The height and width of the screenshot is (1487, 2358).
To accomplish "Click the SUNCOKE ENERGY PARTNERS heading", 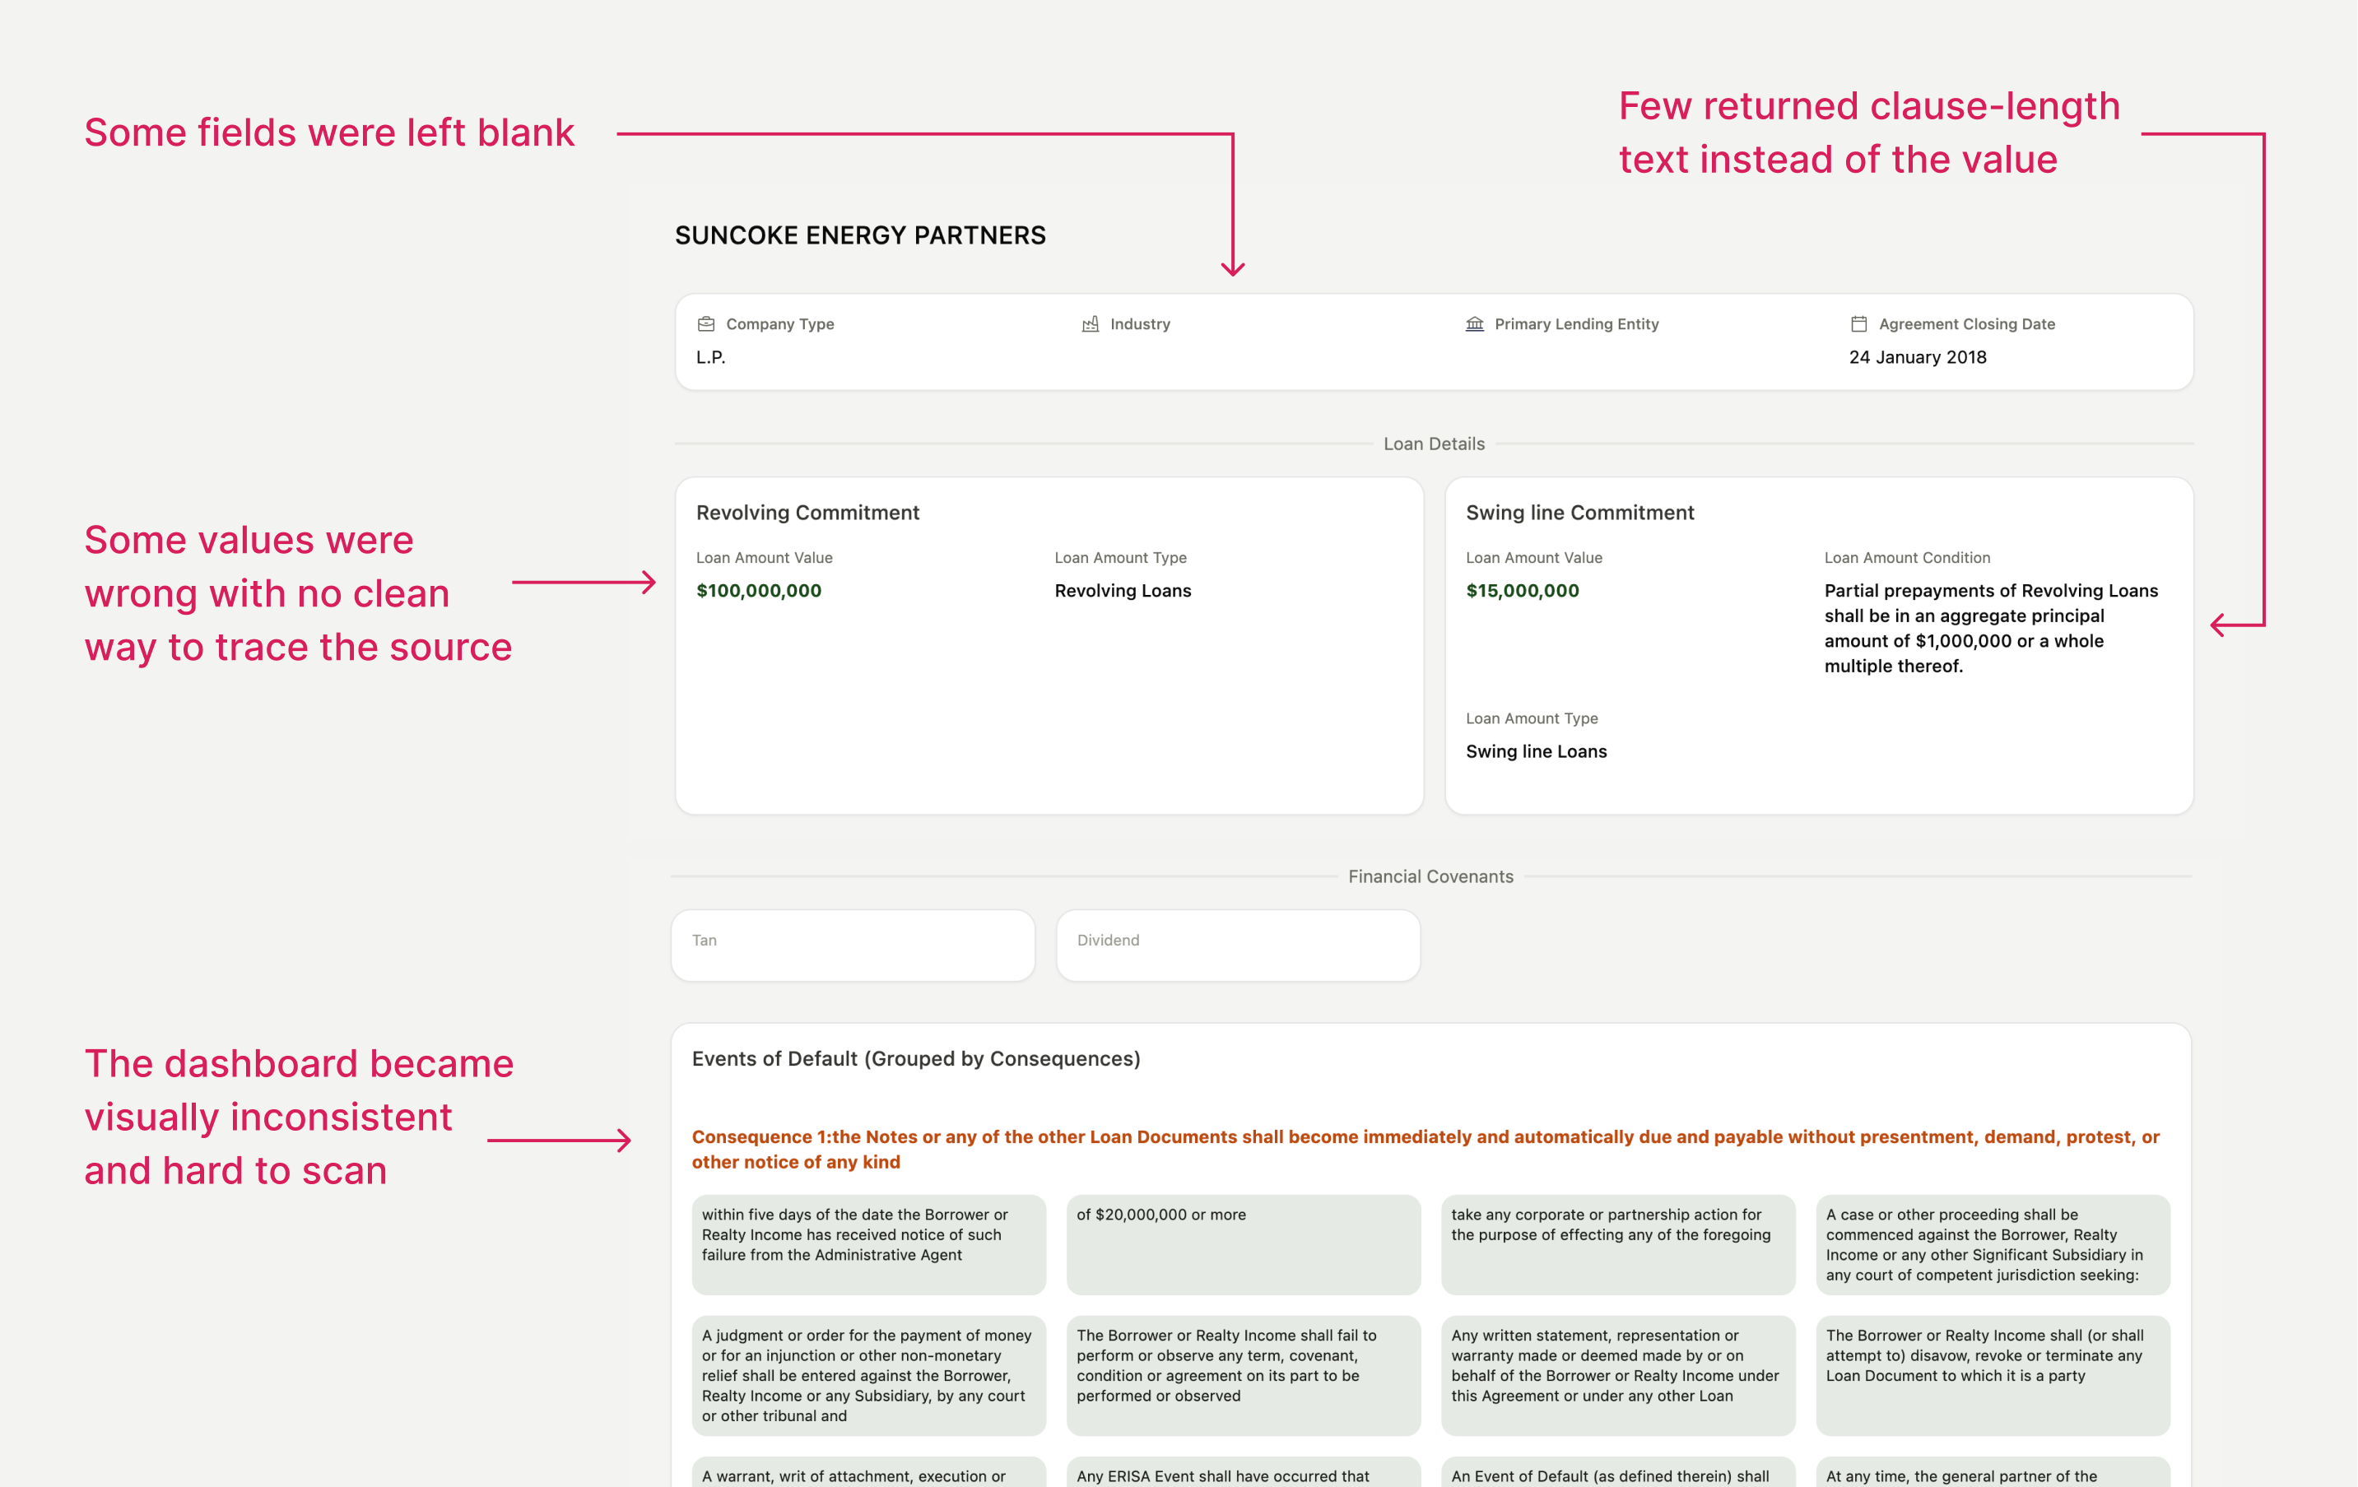I will click(x=860, y=235).
